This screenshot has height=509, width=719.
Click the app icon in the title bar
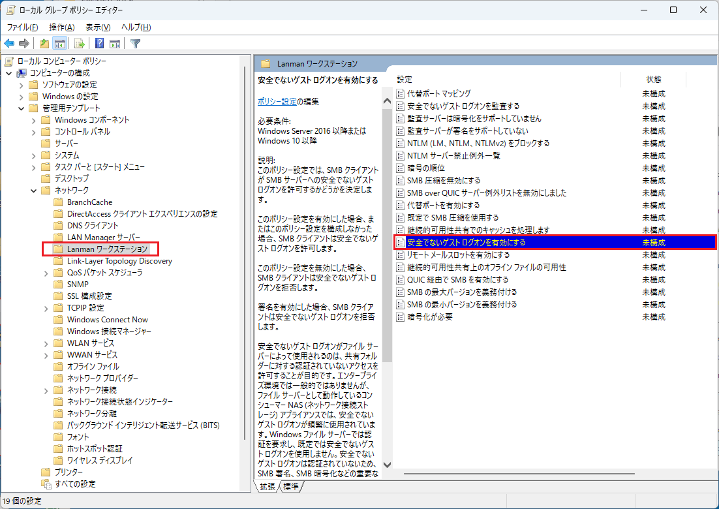10,10
